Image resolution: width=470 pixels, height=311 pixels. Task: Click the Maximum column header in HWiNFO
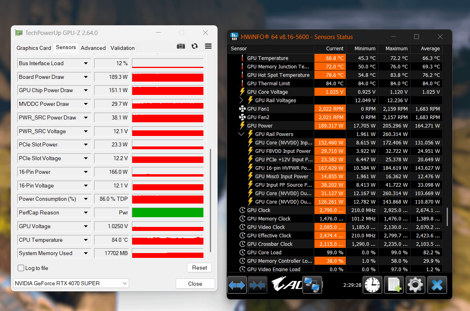(x=394, y=49)
